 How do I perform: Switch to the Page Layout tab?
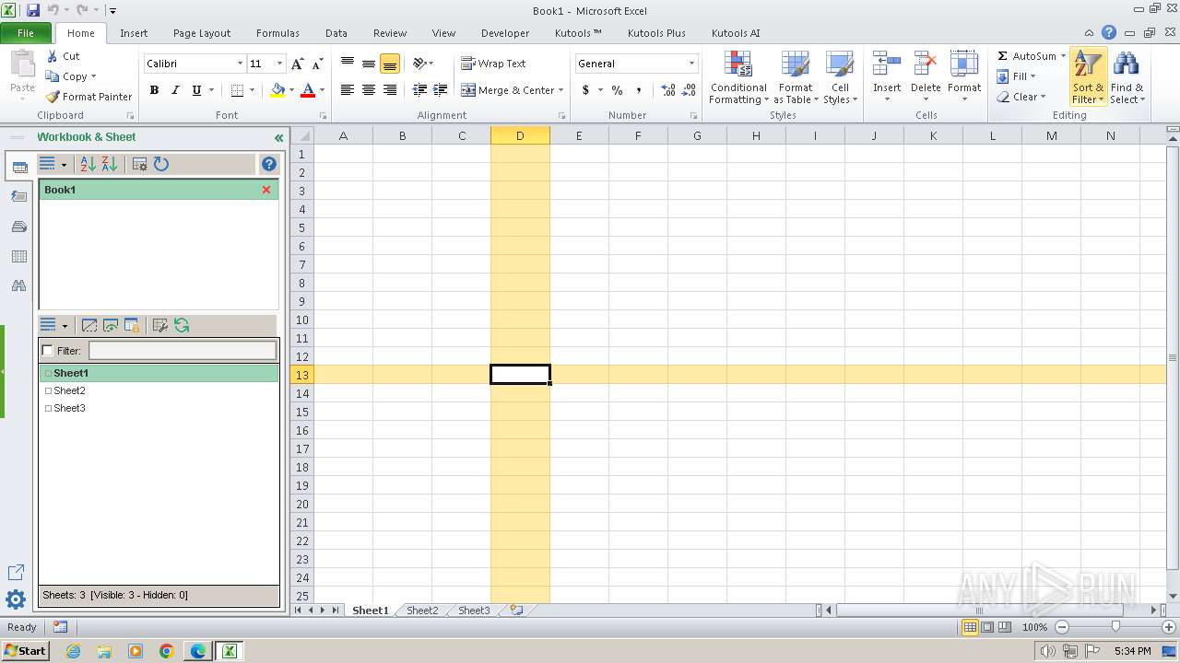[x=202, y=33]
